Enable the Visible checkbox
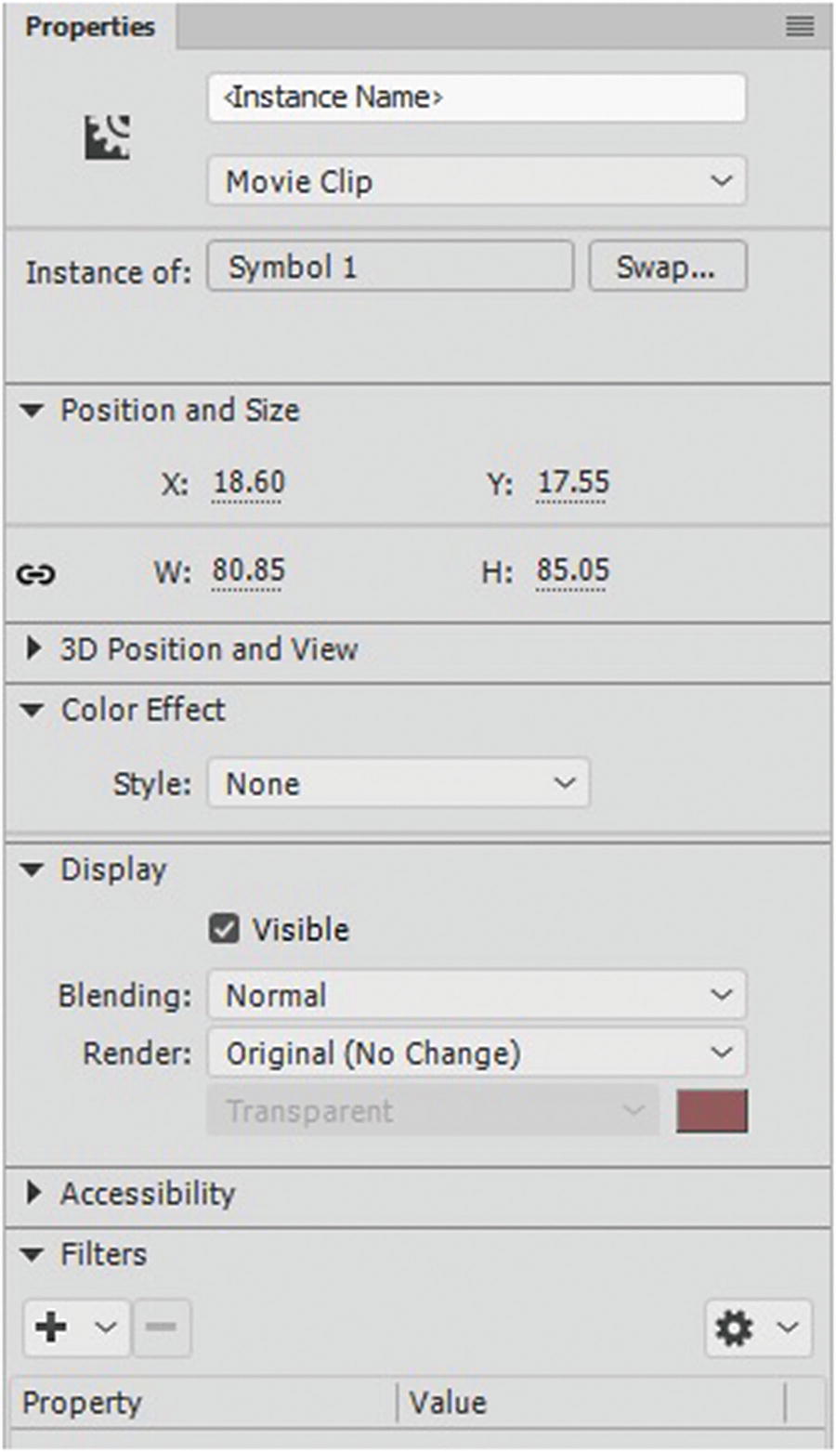Image resolution: width=836 pixels, height=1452 pixels. 223,928
